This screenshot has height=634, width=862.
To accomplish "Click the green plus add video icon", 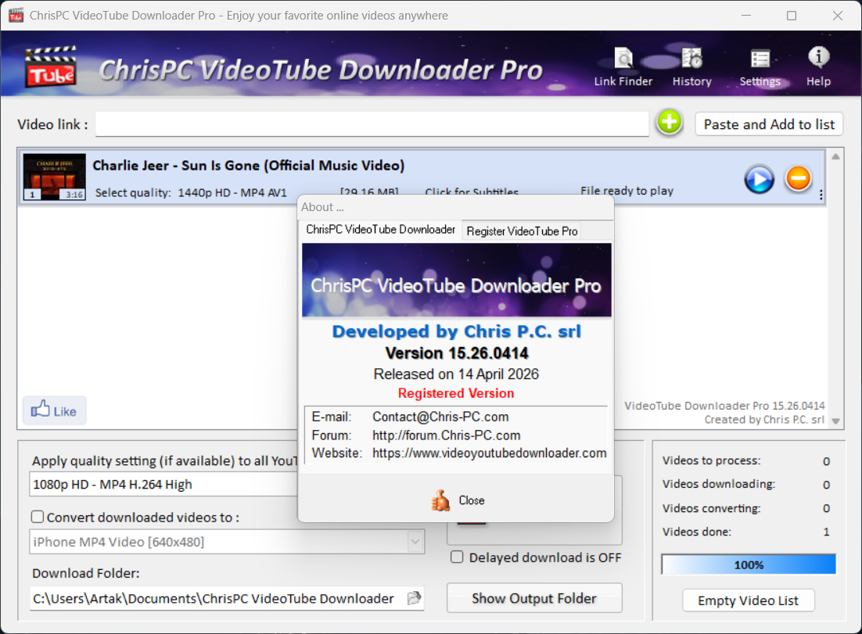I will coord(669,122).
